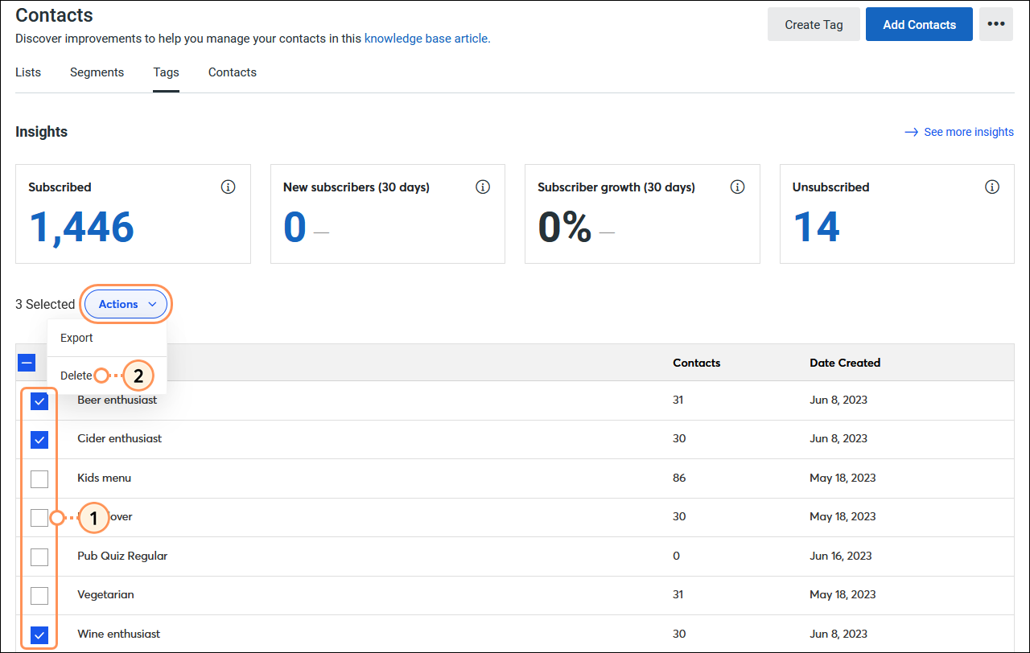The width and height of the screenshot is (1030, 653).
Task: Show info for Unsubscribed insight
Action: pyautogui.click(x=992, y=187)
